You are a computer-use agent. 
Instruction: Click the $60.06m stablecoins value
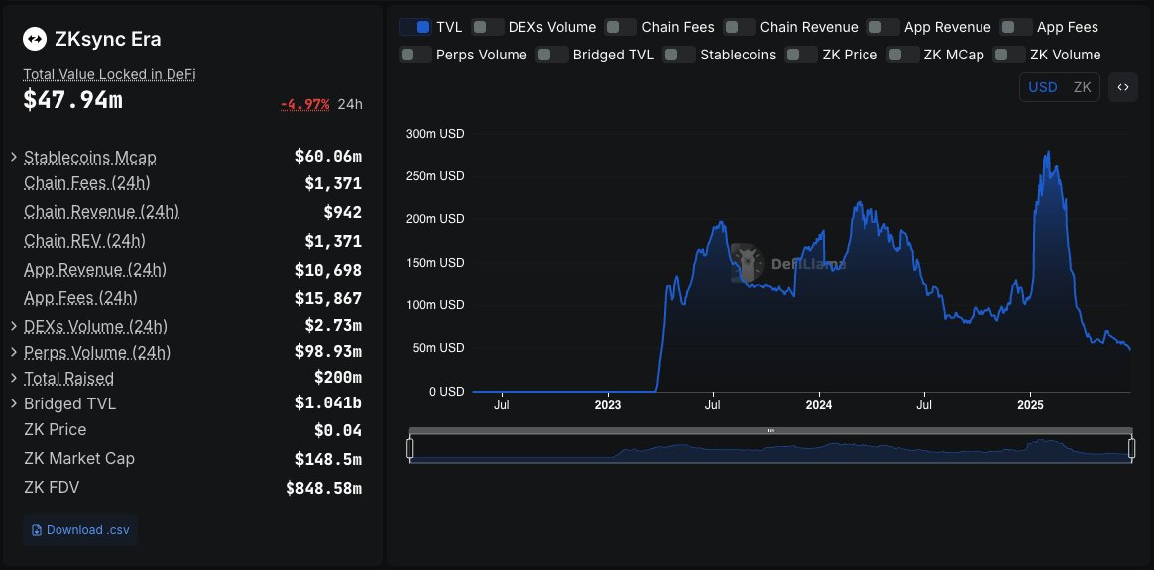328,156
